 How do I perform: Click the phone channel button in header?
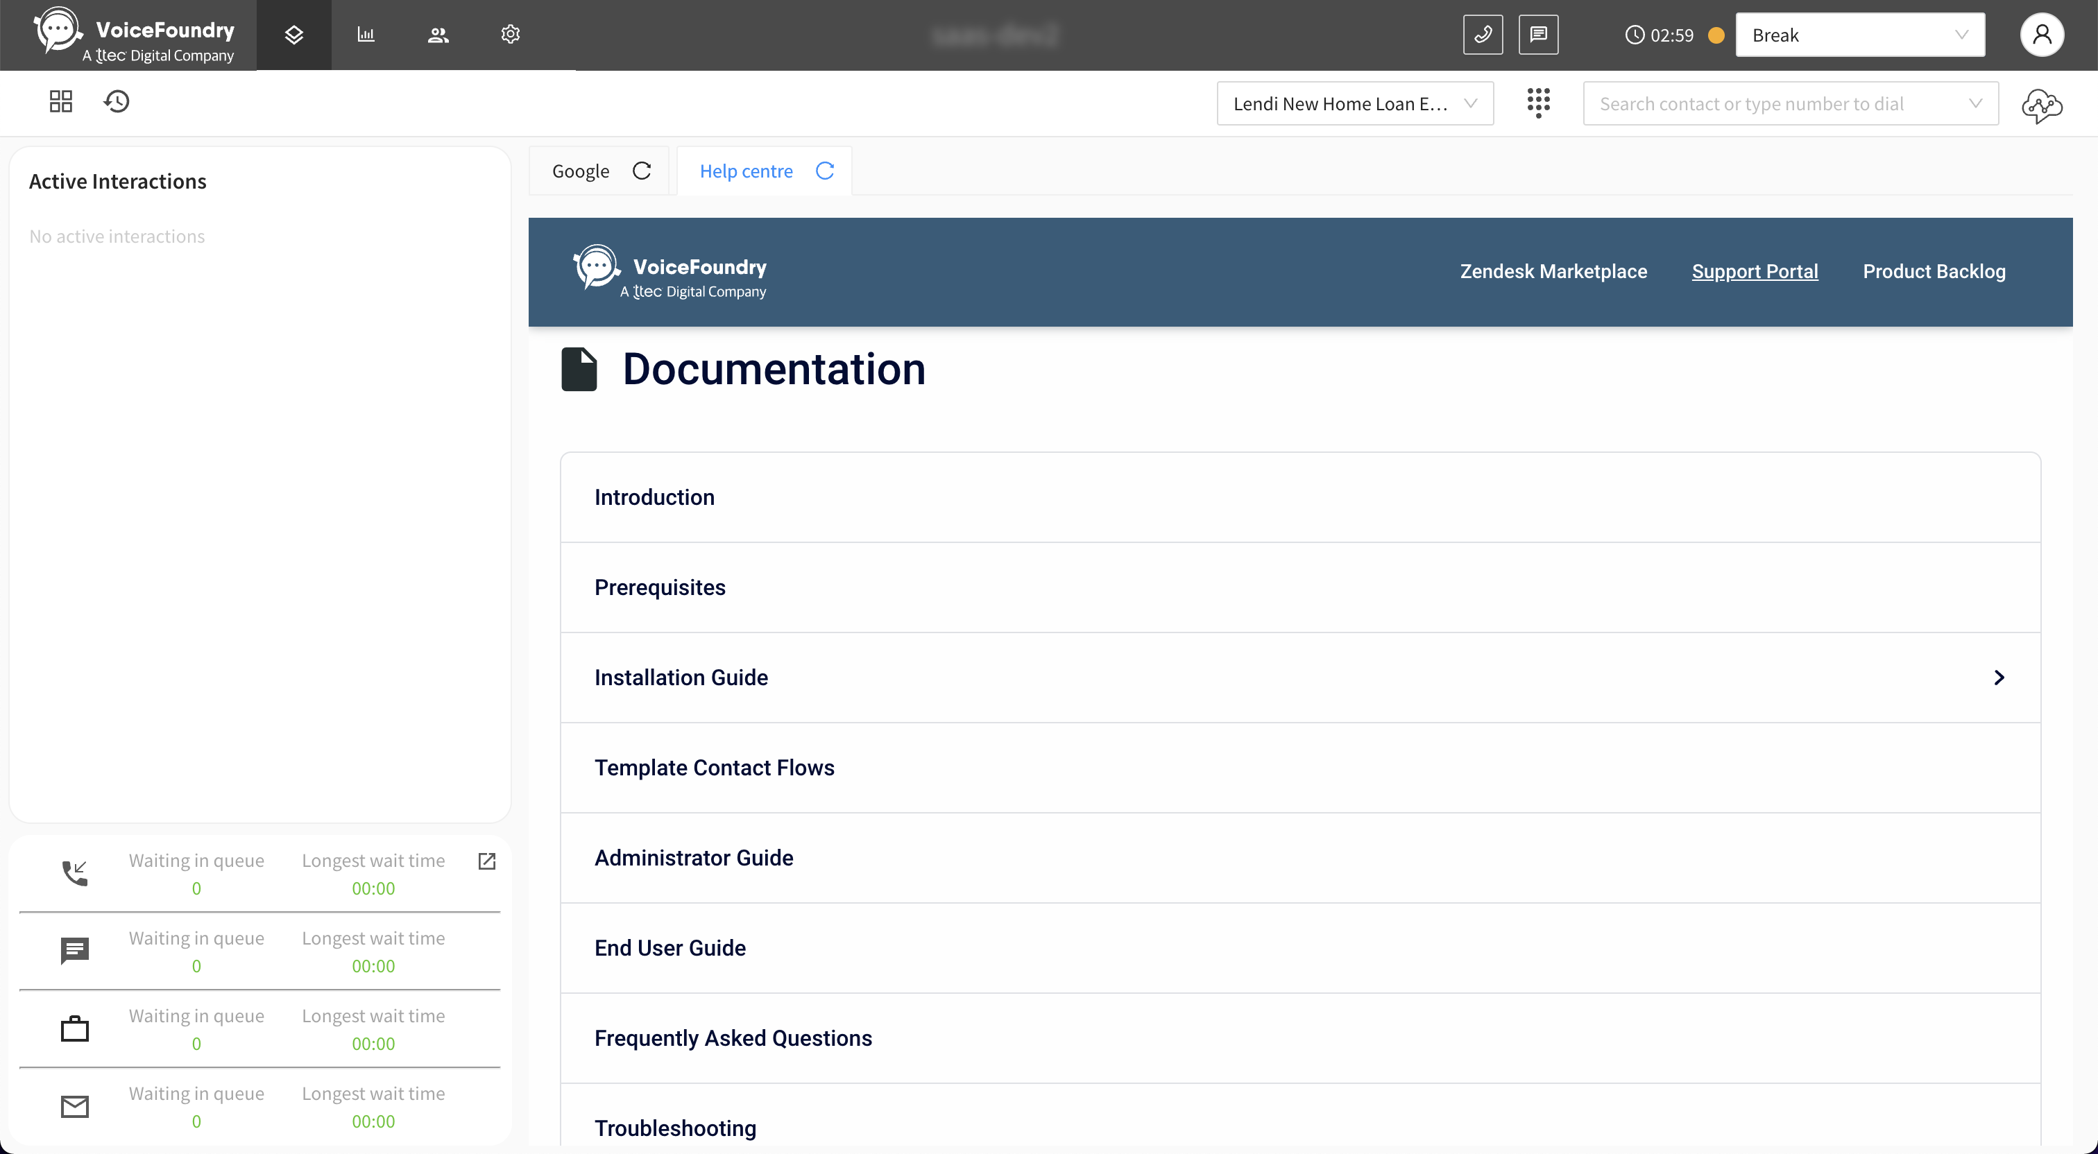pos(1483,34)
